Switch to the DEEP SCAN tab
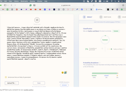The height and width of the screenshot is (93, 126). pos(105,17)
